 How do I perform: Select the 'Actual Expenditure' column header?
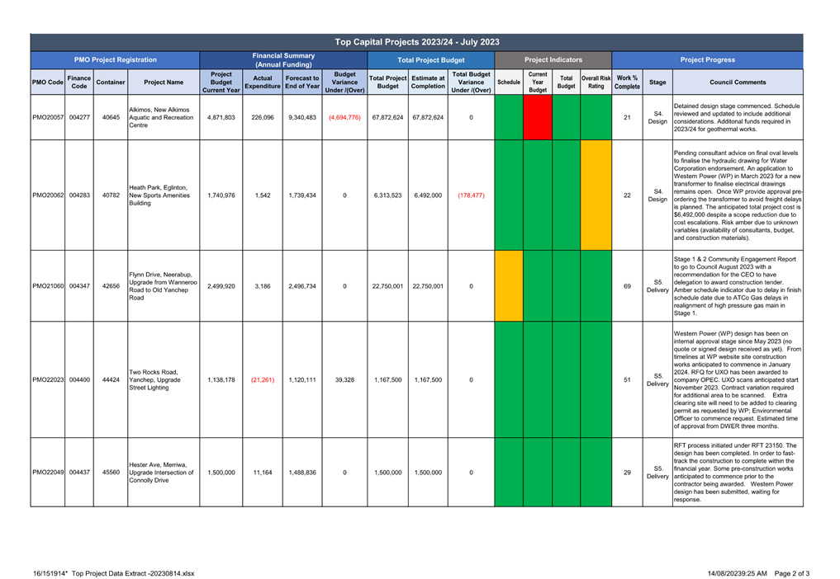[263, 82]
